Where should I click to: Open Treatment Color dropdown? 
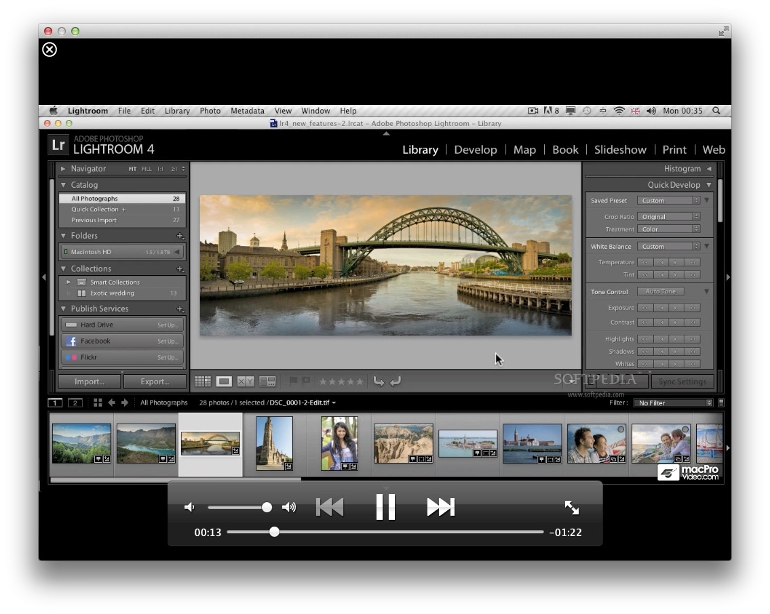(668, 230)
